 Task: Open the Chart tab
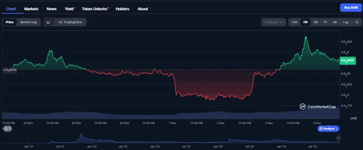(11, 9)
